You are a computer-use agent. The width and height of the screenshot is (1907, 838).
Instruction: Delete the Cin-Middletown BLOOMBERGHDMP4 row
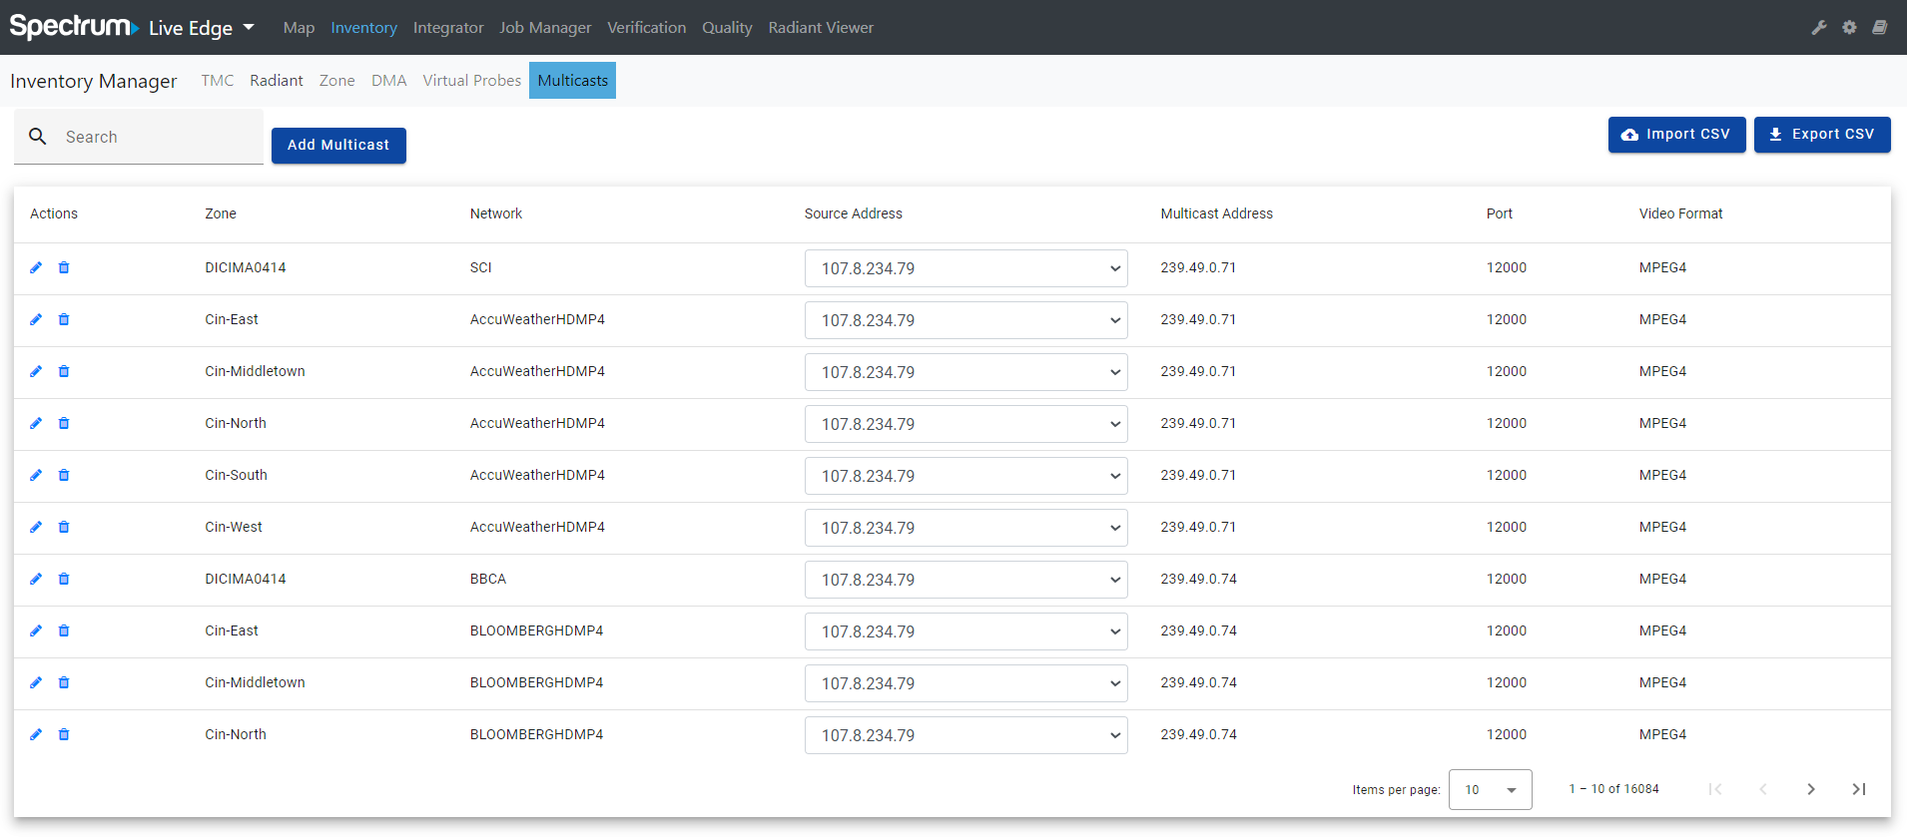[64, 682]
